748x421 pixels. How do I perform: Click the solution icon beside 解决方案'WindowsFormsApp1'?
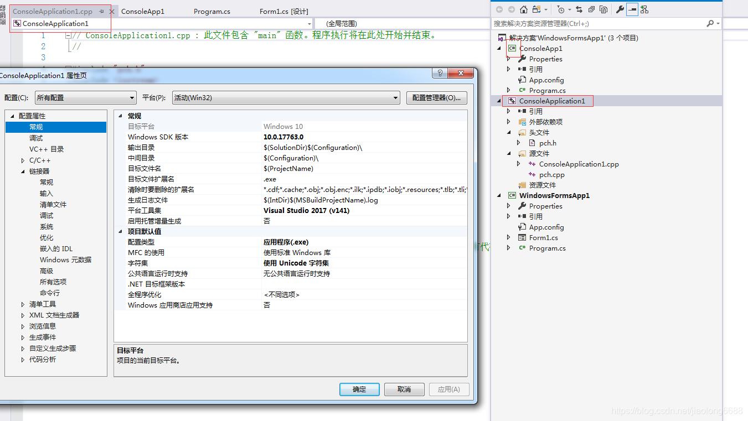[x=502, y=38]
